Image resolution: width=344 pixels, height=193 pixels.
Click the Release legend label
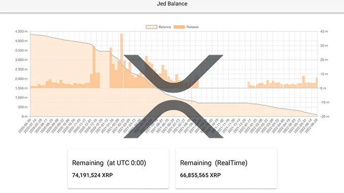pos(192,27)
